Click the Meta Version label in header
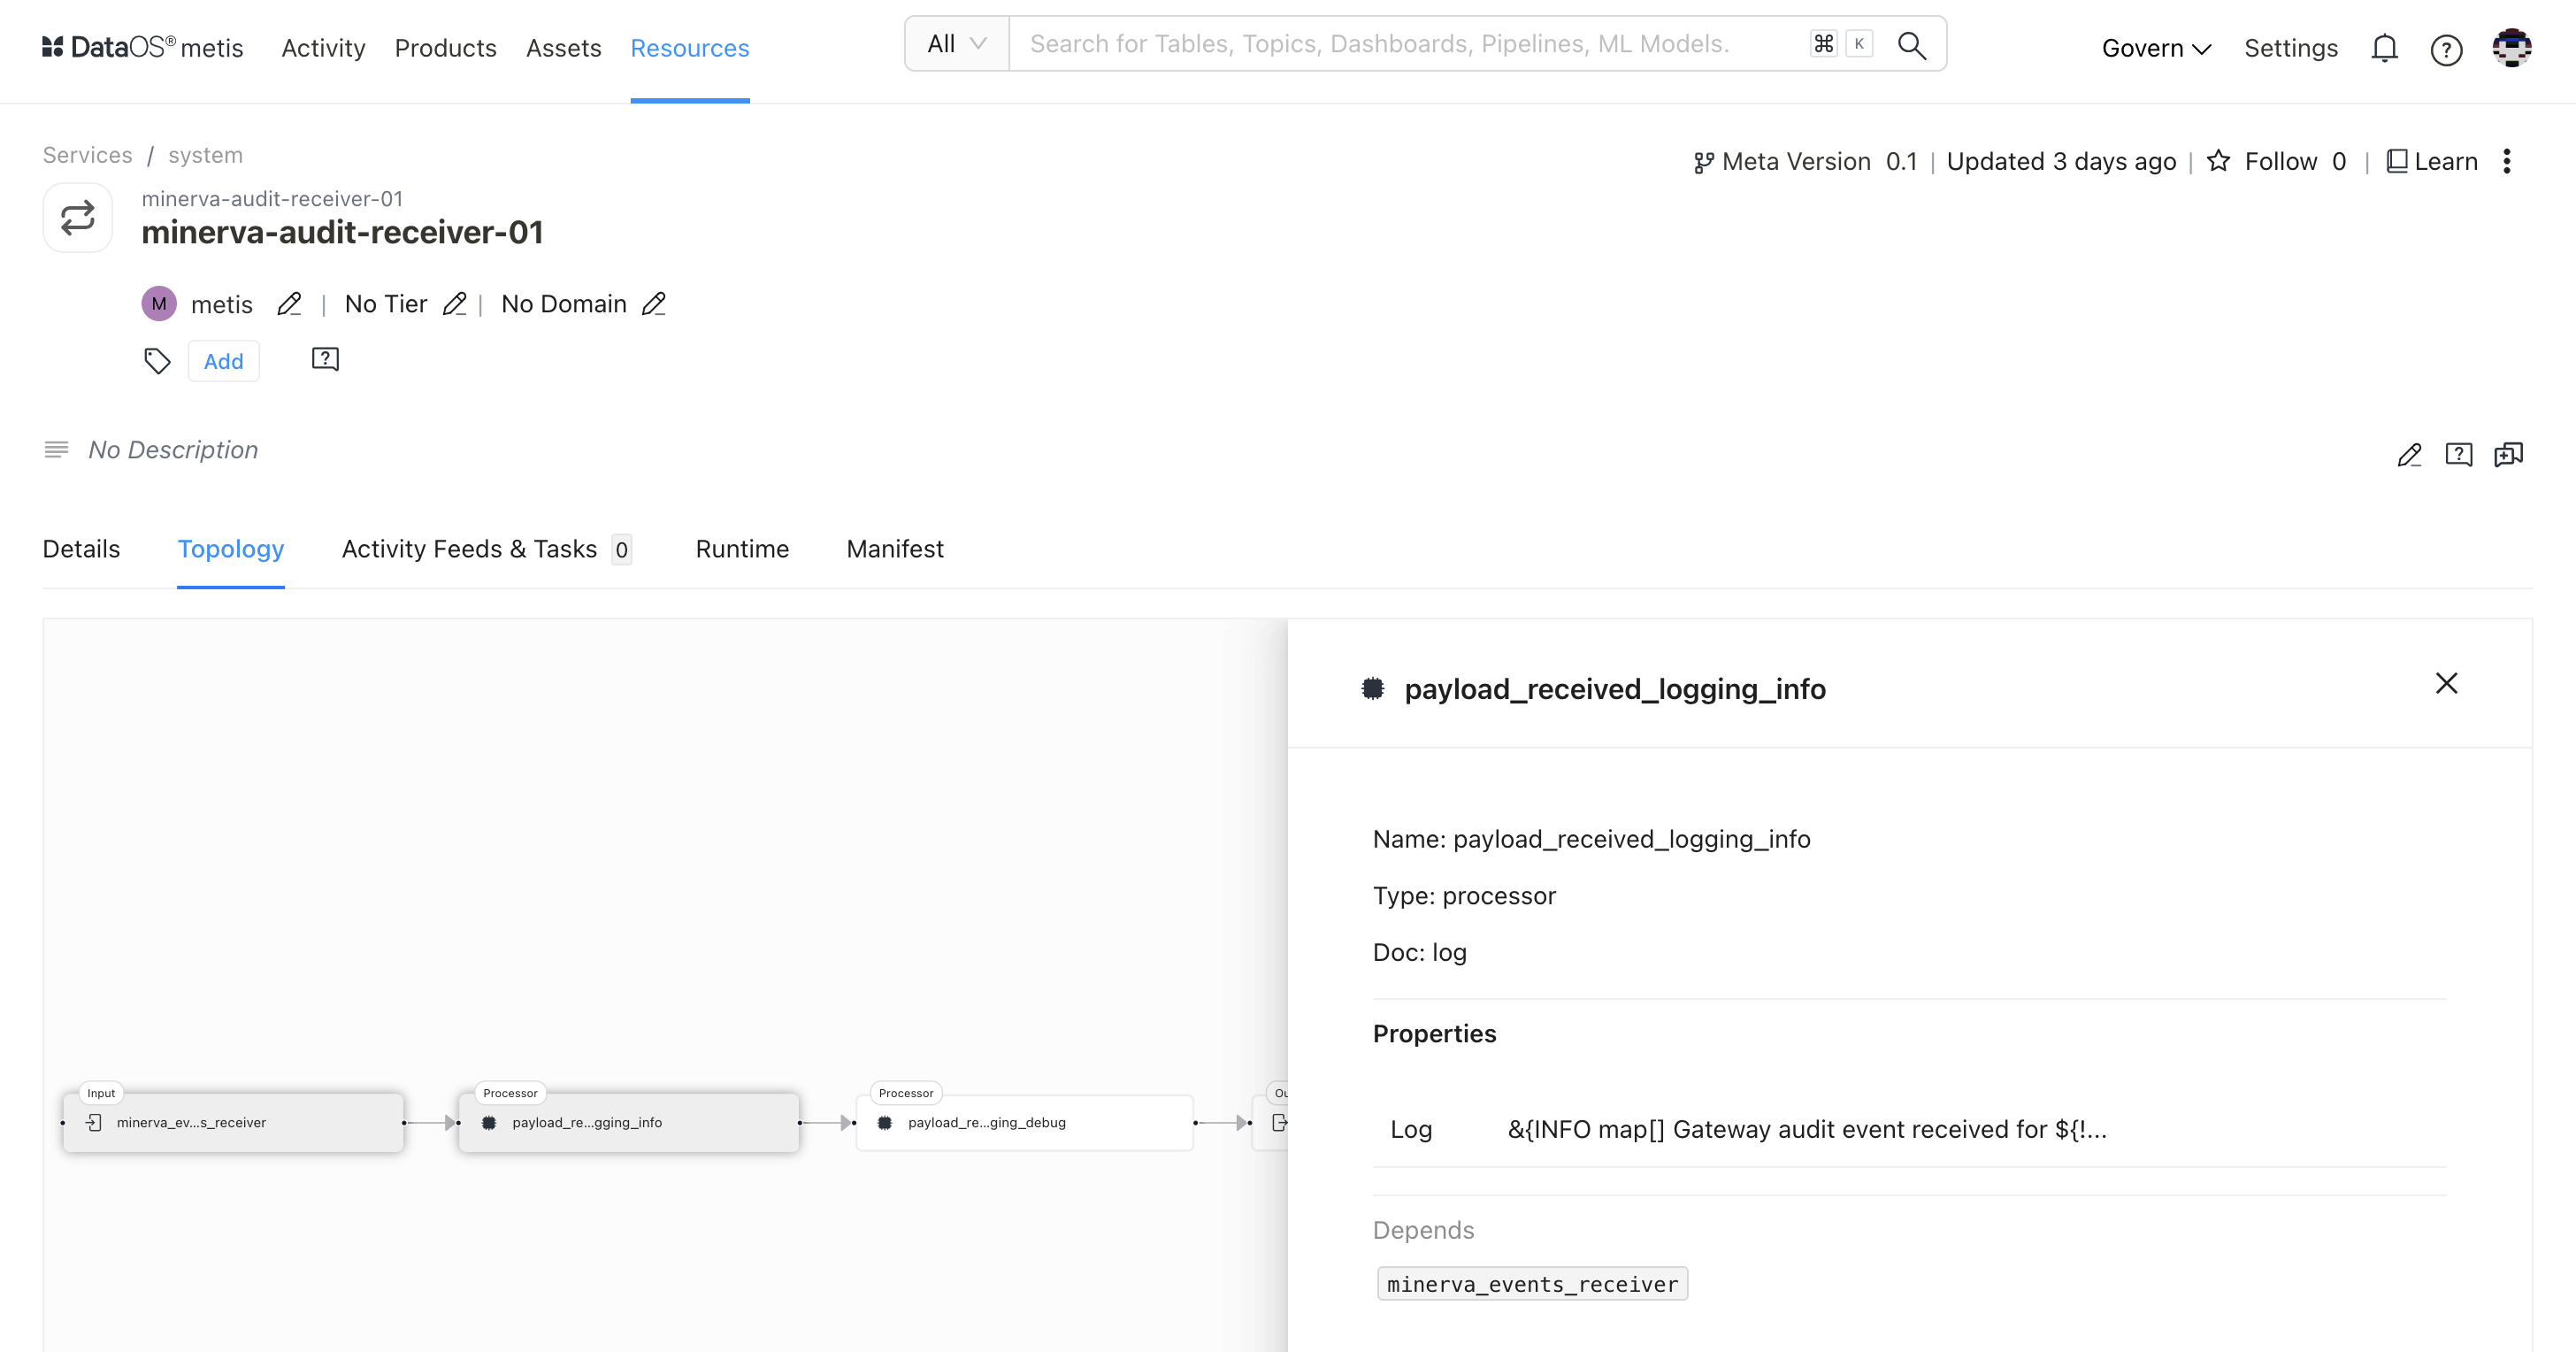The image size is (2576, 1352). [x=1796, y=160]
